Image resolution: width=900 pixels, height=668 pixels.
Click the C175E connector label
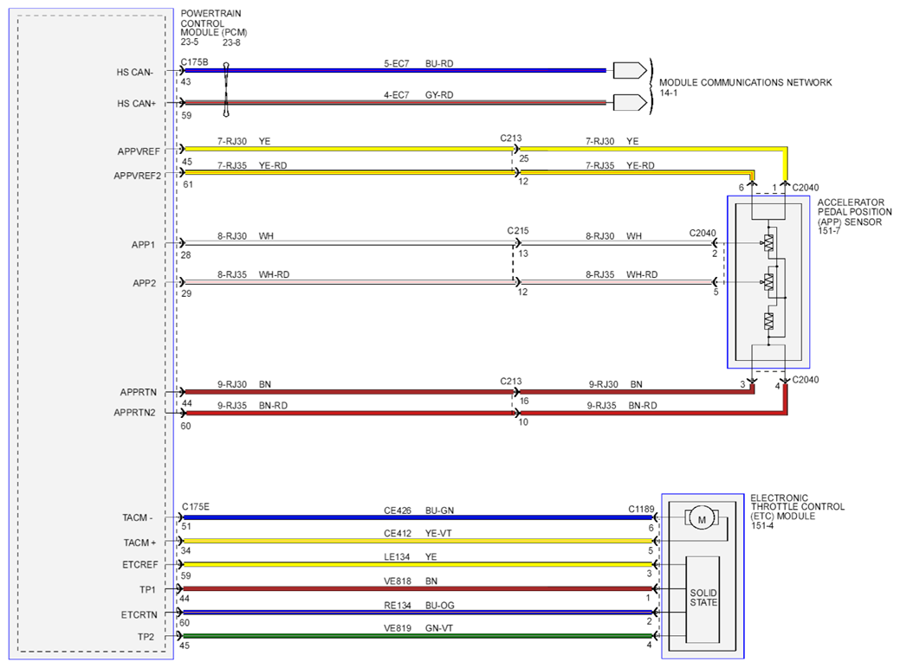point(196,507)
